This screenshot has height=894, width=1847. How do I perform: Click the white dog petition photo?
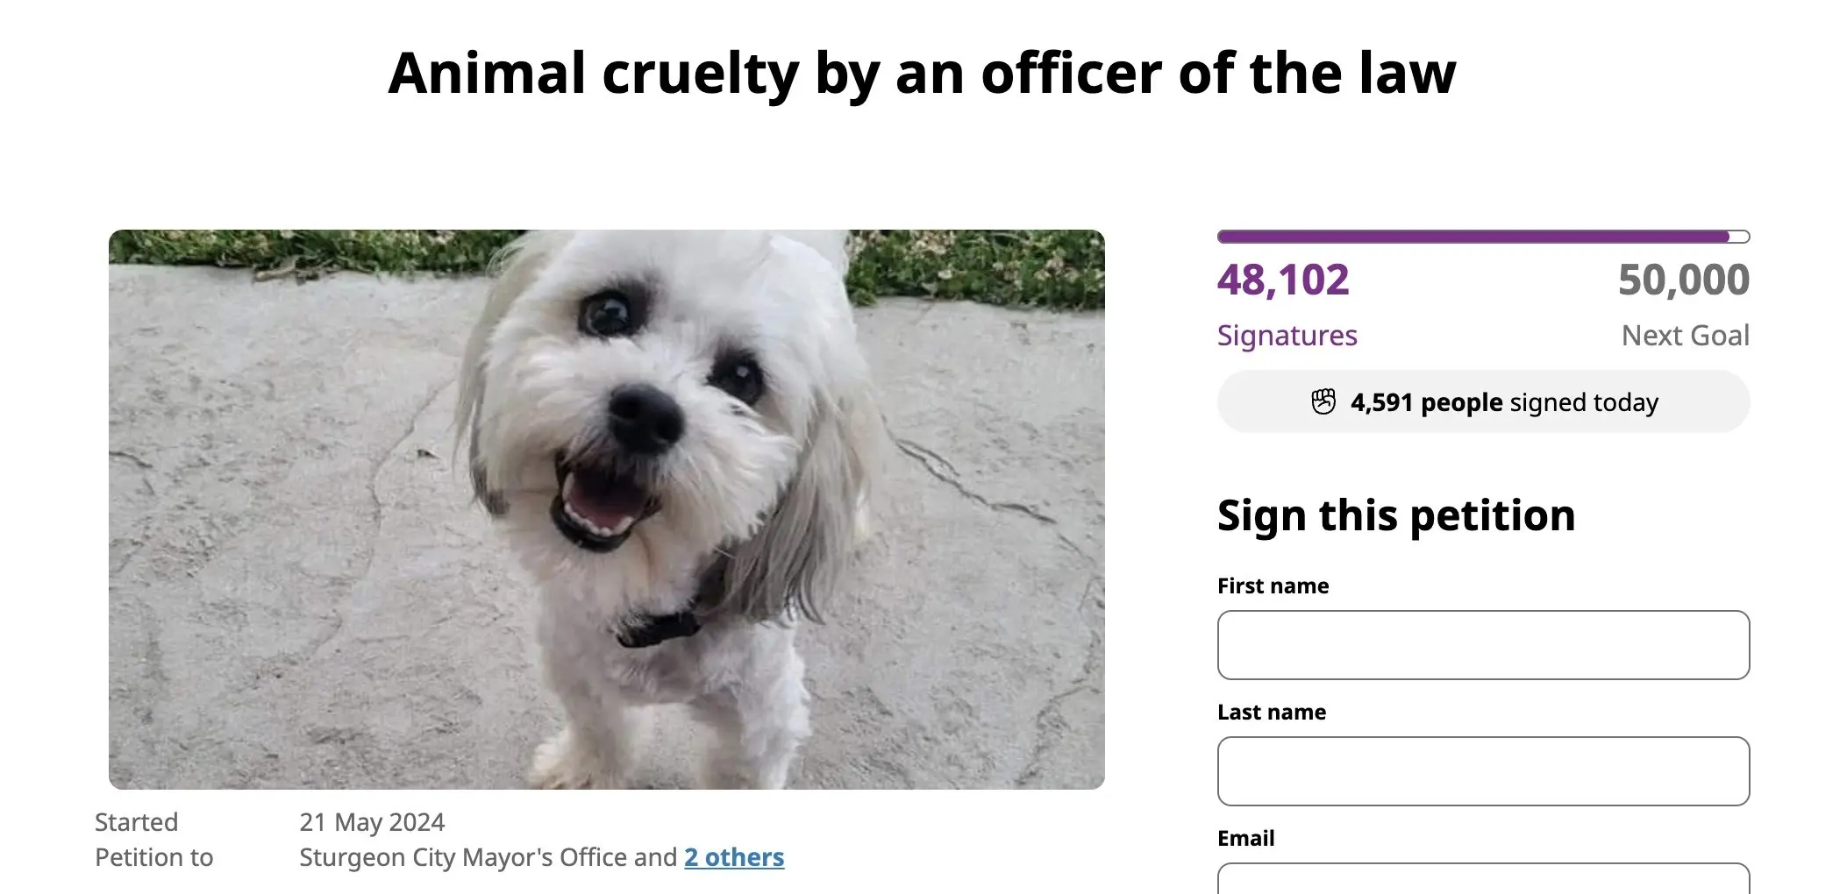(606, 509)
